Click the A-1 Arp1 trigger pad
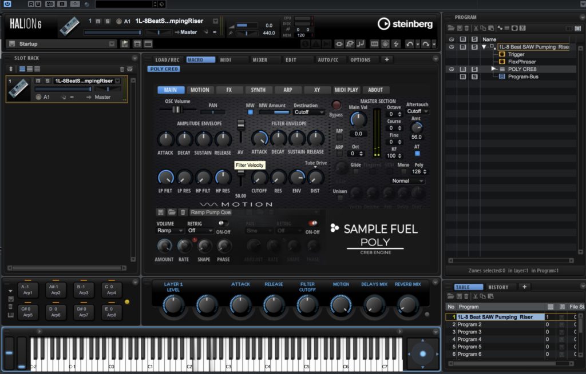 27,289
